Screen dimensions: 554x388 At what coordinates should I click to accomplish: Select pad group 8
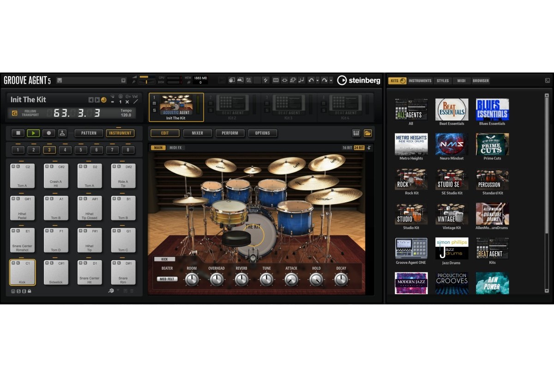128,150
